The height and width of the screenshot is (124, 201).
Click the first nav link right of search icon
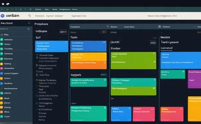click(x=40, y=16)
